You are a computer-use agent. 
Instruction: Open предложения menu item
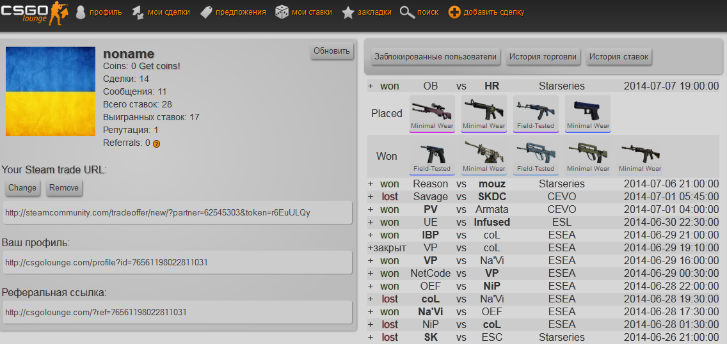241,13
